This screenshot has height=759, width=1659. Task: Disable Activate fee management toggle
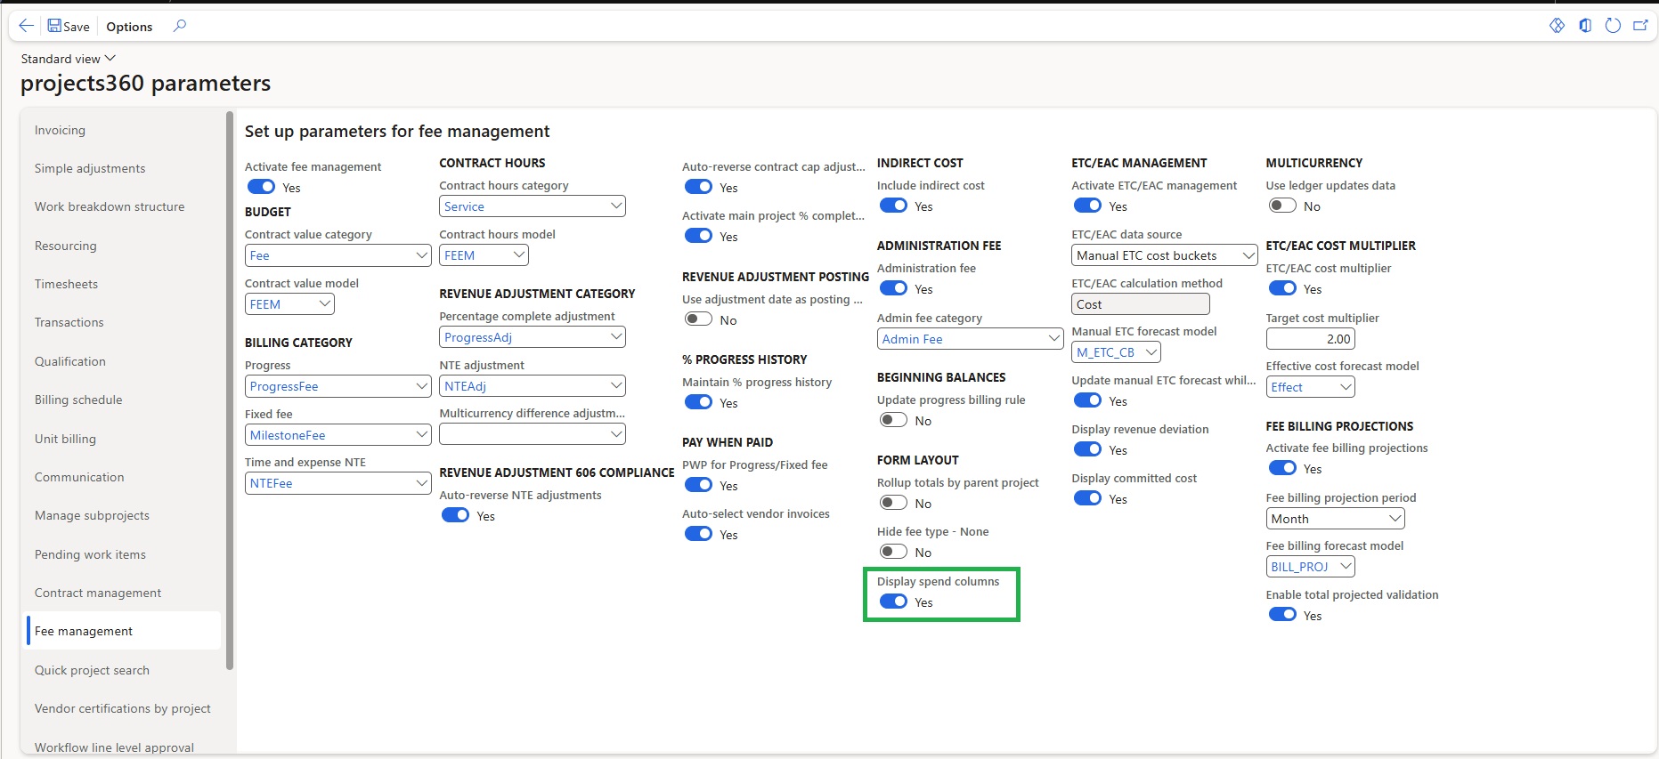261,187
